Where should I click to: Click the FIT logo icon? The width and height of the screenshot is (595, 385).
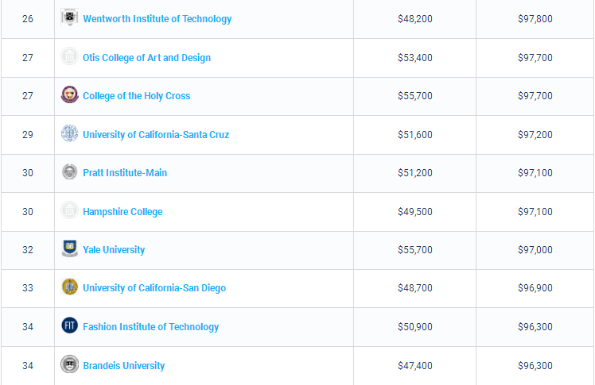click(x=70, y=326)
